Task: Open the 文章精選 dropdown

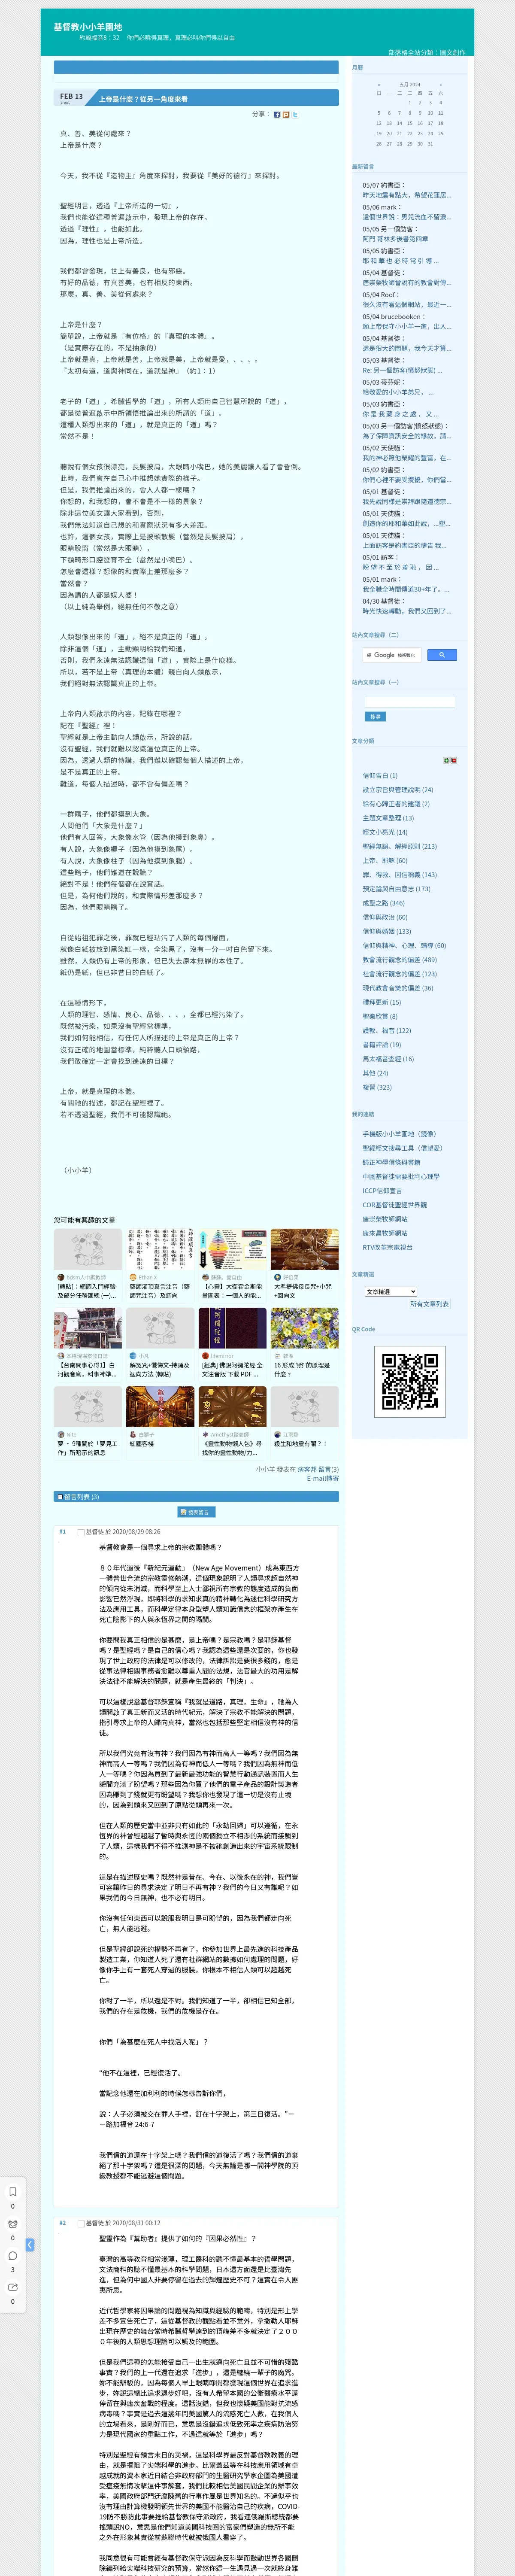Action: (391, 1291)
